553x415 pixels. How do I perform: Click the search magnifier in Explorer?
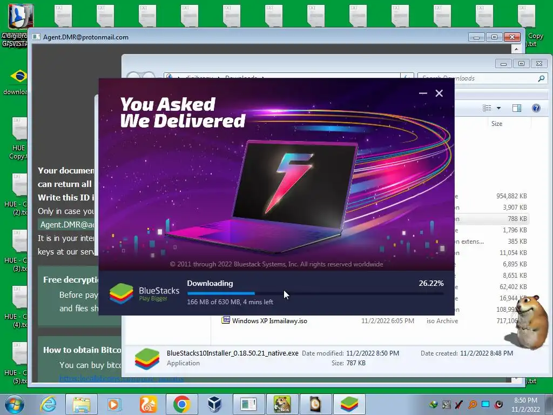pos(541,78)
